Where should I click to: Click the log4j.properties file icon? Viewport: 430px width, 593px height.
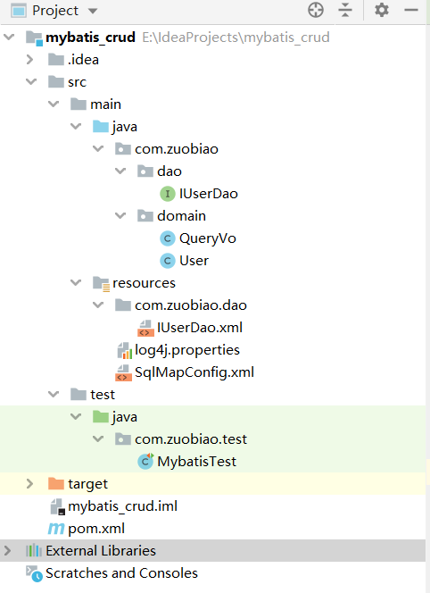pyautogui.click(x=125, y=350)
